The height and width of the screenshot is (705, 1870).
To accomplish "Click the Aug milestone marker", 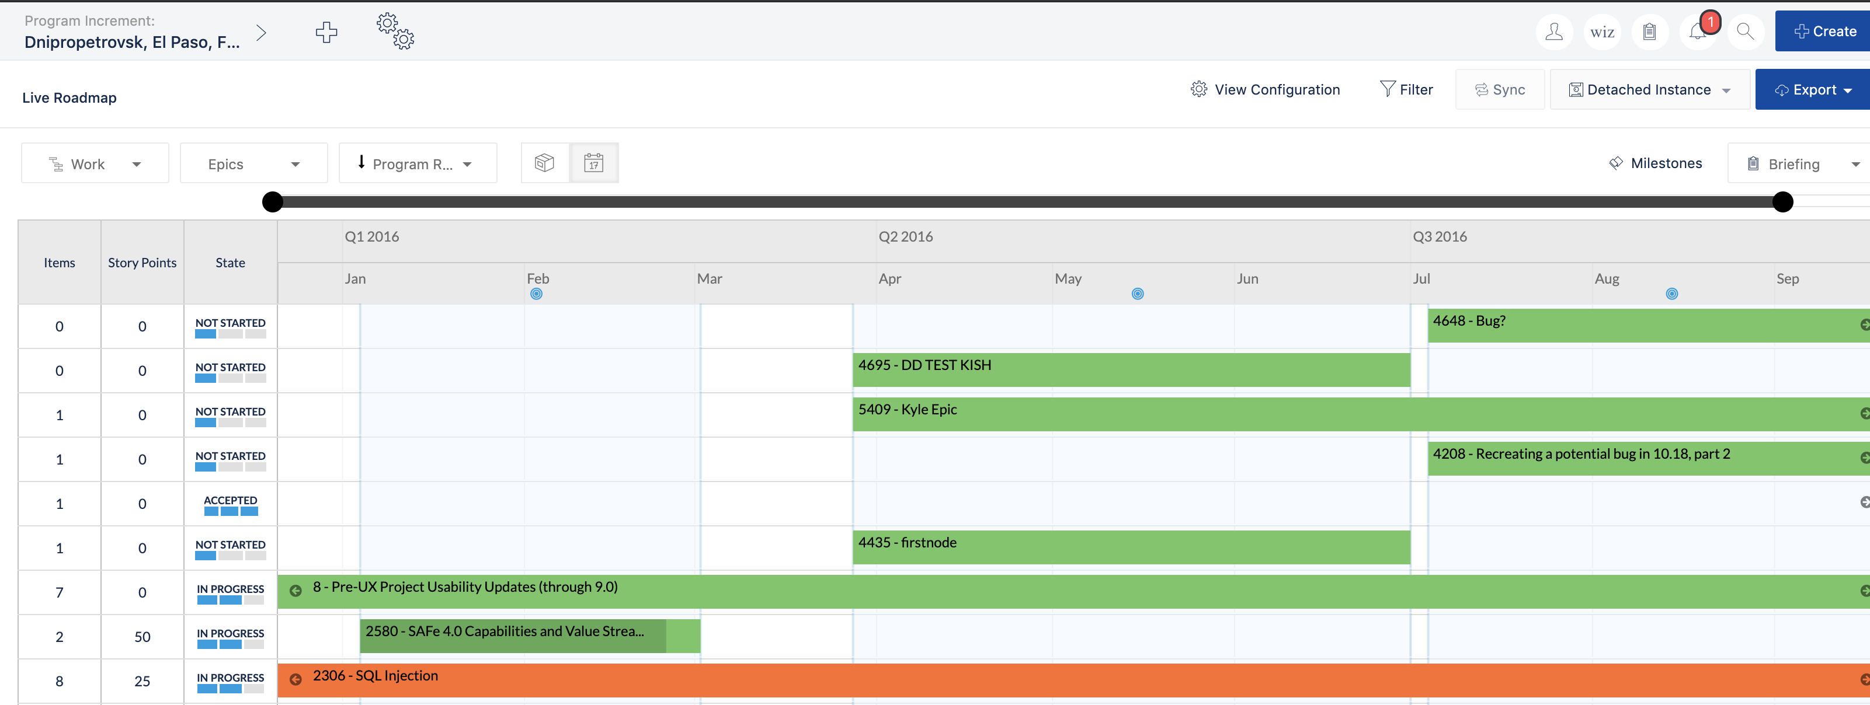I will tap(1672, 294).
